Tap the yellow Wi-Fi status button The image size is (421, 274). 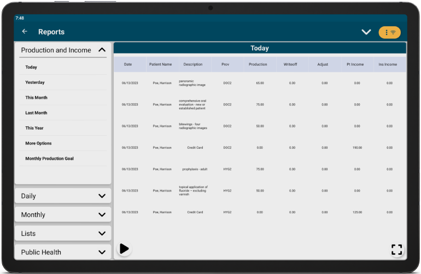[389, 32]
